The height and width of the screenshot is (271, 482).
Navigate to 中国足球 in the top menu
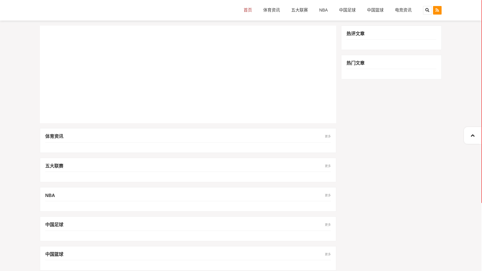point(347,10)
